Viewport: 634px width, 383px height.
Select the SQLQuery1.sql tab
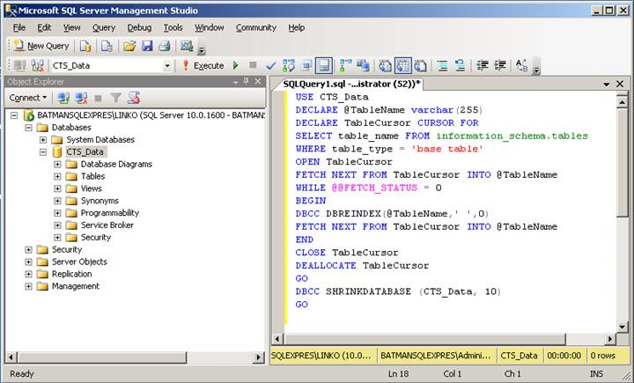tap(351, 84)
